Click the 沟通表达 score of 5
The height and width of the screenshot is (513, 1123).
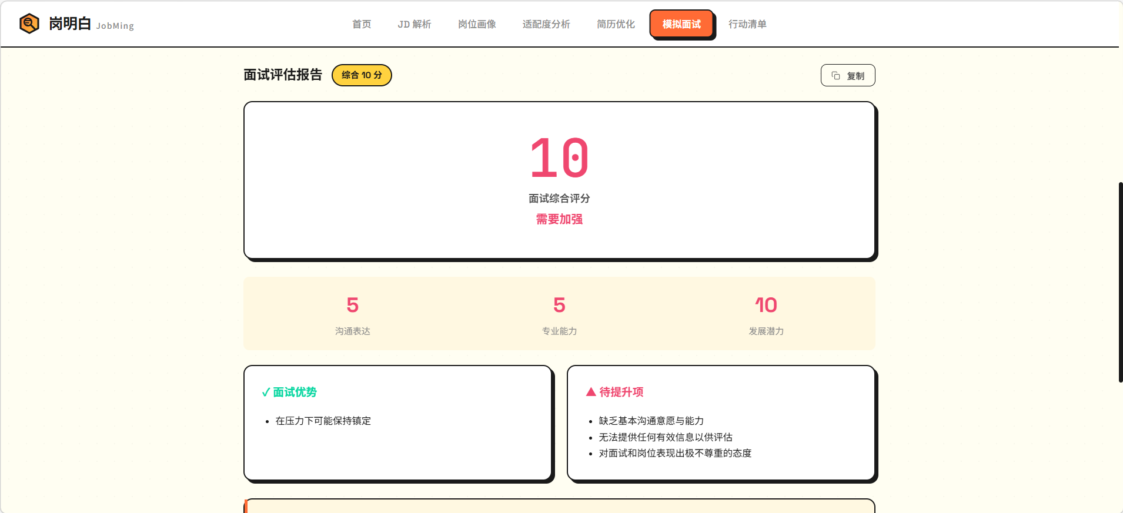click(x=352, y=305)
